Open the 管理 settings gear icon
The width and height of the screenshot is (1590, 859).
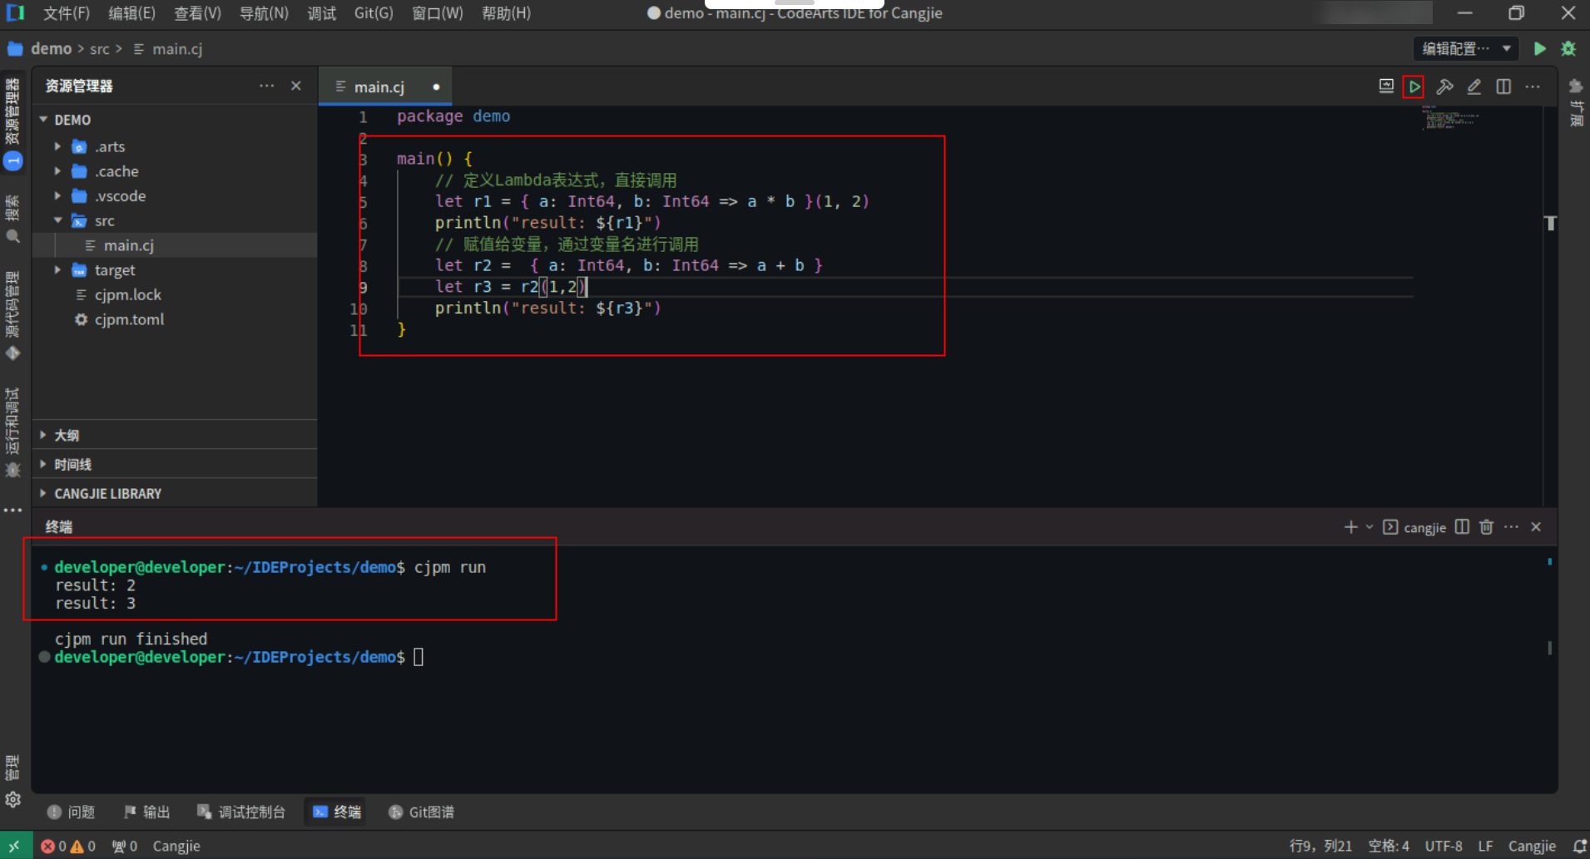click(13, 800)
